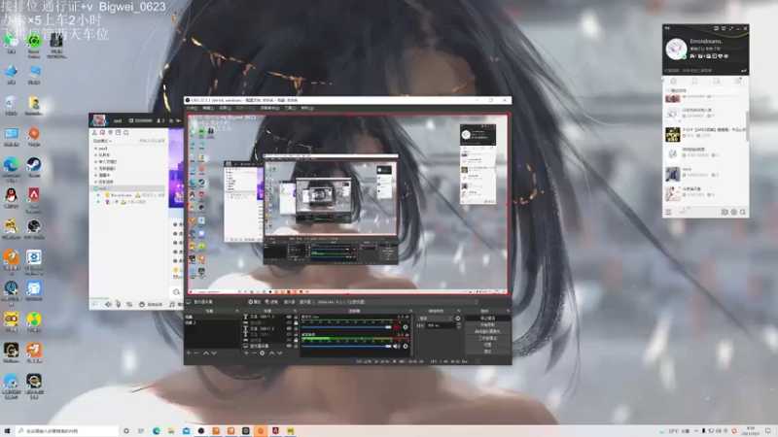Open the Steam desktop shortcut
This screenshot has width=778, height=437.
click(x=34, y=167)
